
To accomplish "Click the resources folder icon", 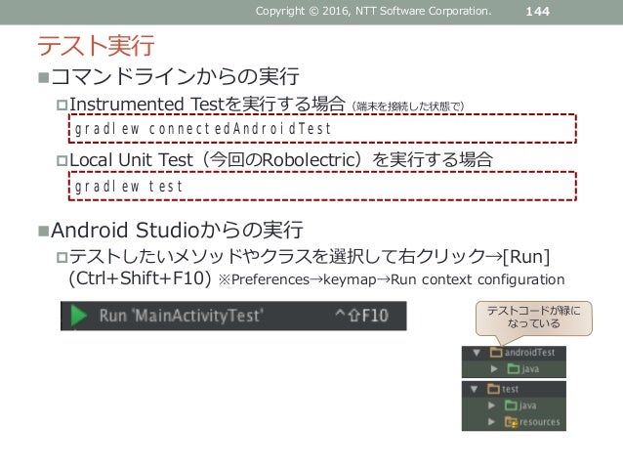I will [x=511, y=422].
